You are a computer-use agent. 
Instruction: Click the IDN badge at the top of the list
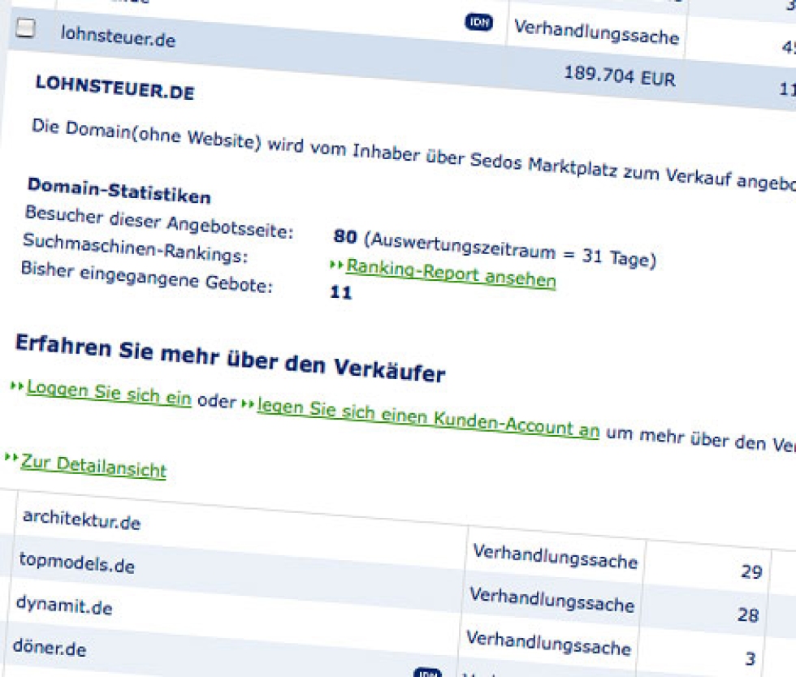[478, 21]
